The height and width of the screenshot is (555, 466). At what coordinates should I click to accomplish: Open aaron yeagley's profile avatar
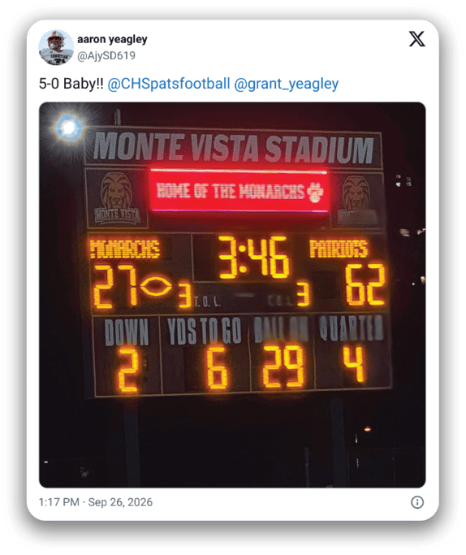point(56,47)
